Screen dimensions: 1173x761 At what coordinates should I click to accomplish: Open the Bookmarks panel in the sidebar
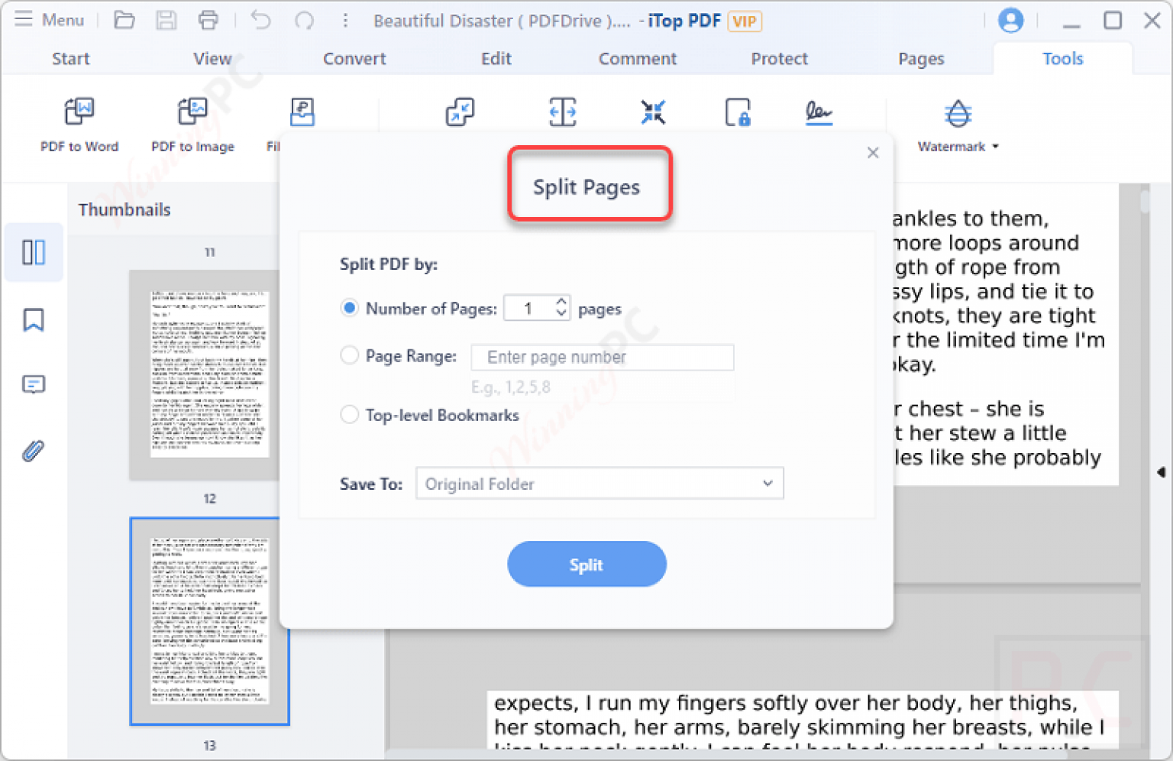[33, 319]
